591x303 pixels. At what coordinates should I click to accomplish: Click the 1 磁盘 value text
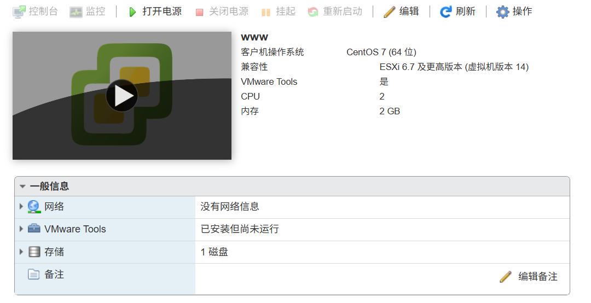[214, 252]
